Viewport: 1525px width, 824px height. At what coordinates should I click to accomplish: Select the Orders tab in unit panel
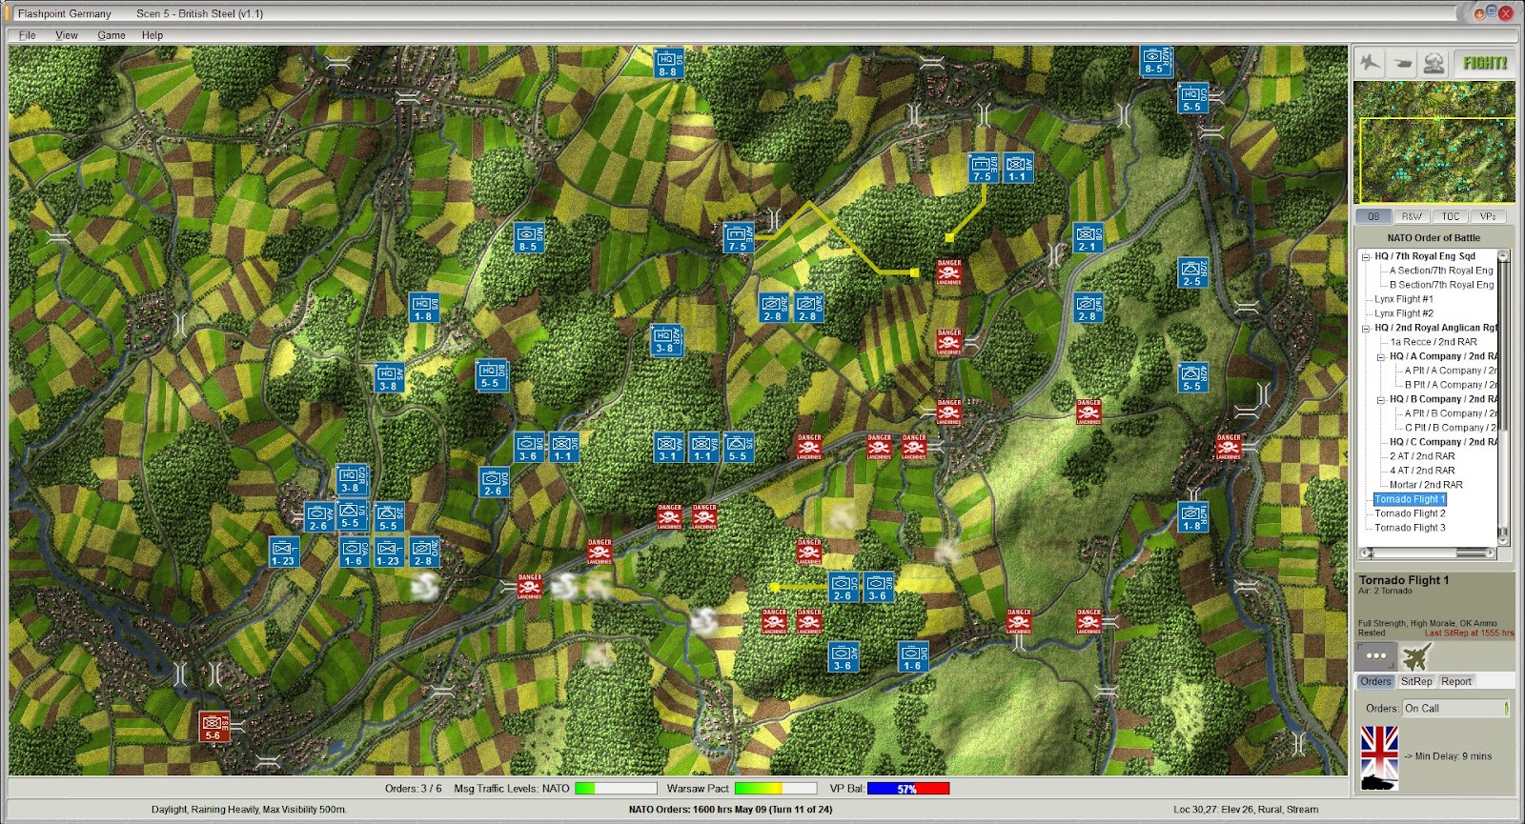point(1375,681)
